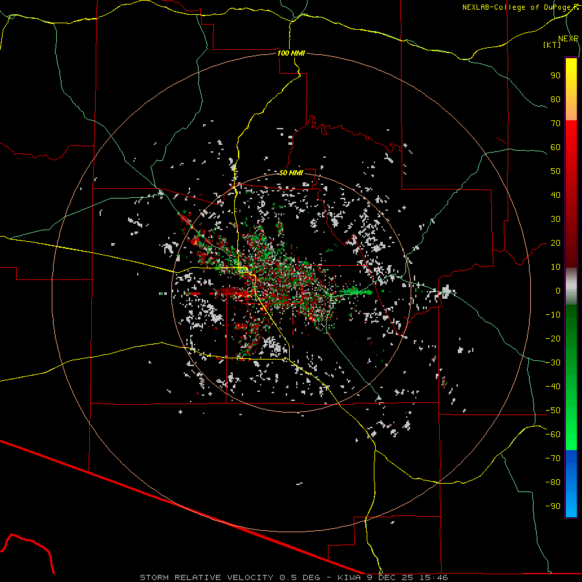This screenshot has width=582, height=582.
Task: Select the -40 value on velocity scale
Action: point(553,387)
